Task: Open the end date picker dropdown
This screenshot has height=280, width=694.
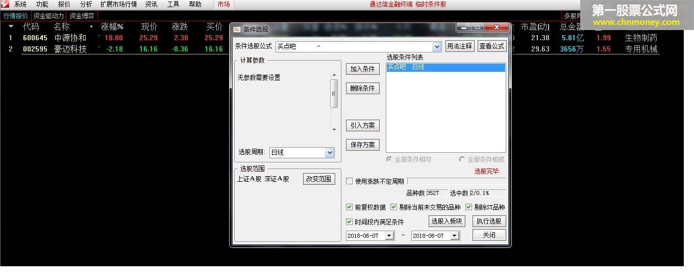Action: [x=455, y=236]
